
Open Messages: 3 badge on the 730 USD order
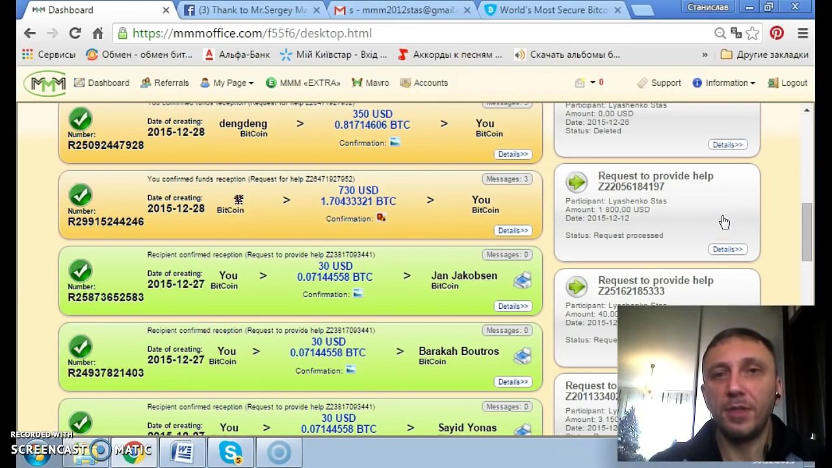coord(508,179)
